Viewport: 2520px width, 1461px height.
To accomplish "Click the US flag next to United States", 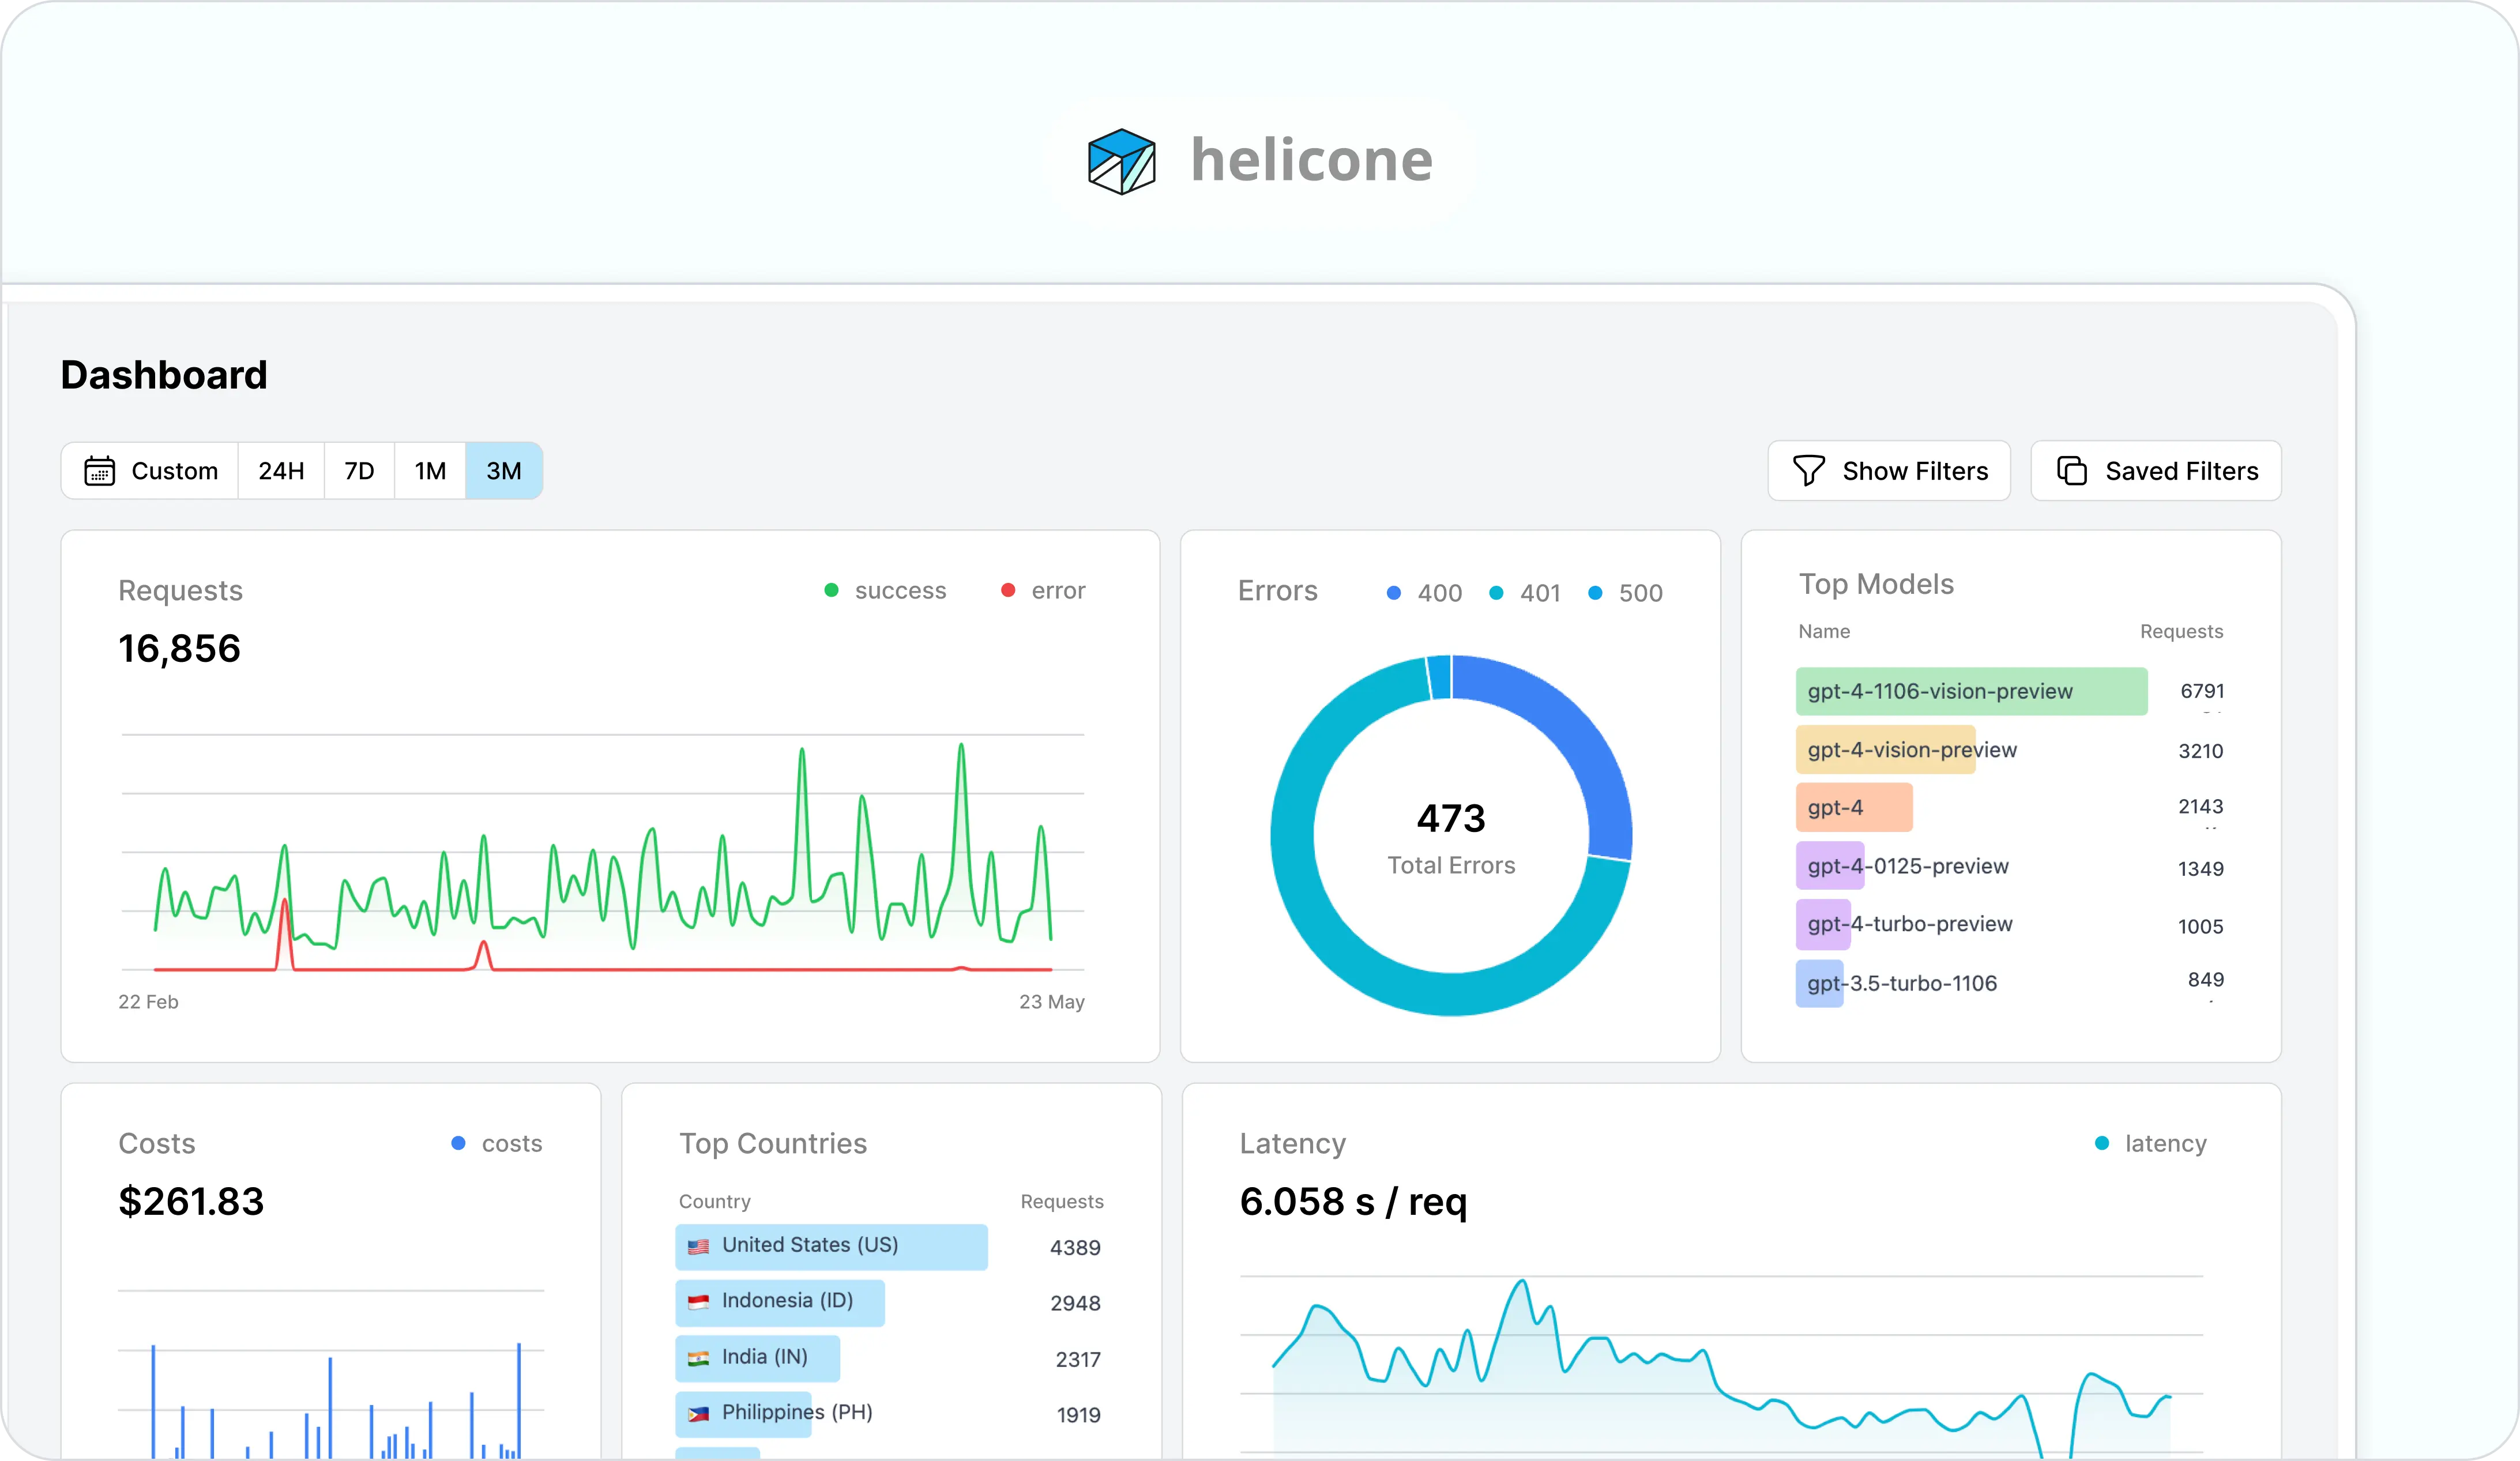I will click(700, 1246).
